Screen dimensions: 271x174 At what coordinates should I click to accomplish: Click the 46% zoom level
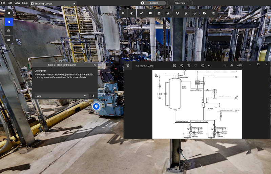pyautogui.click(x=239, y=66)
